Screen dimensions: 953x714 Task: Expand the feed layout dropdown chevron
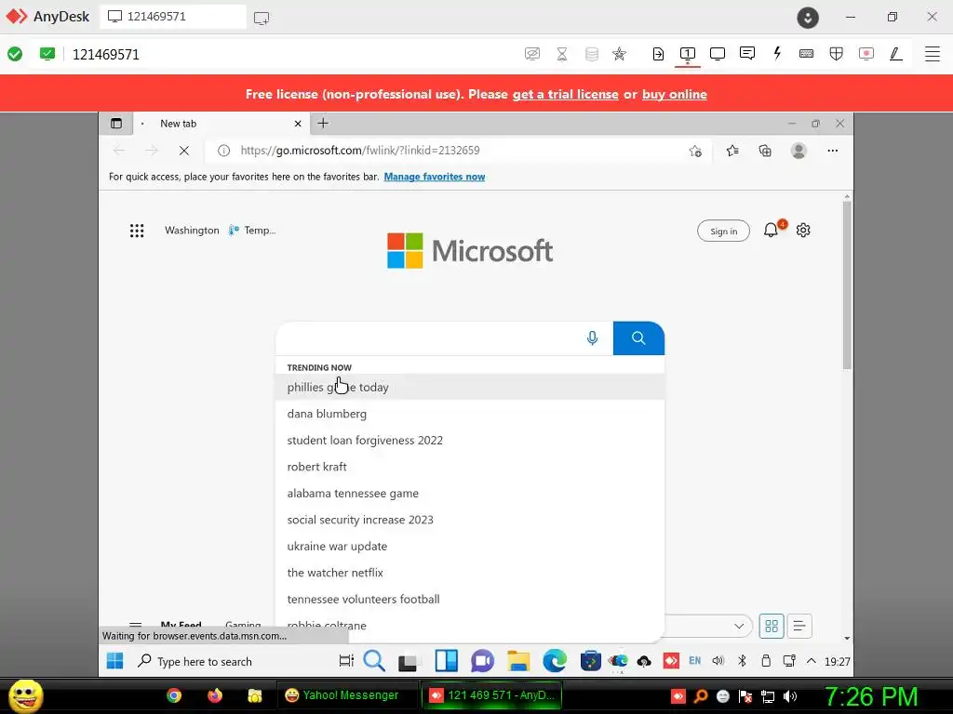739,626
